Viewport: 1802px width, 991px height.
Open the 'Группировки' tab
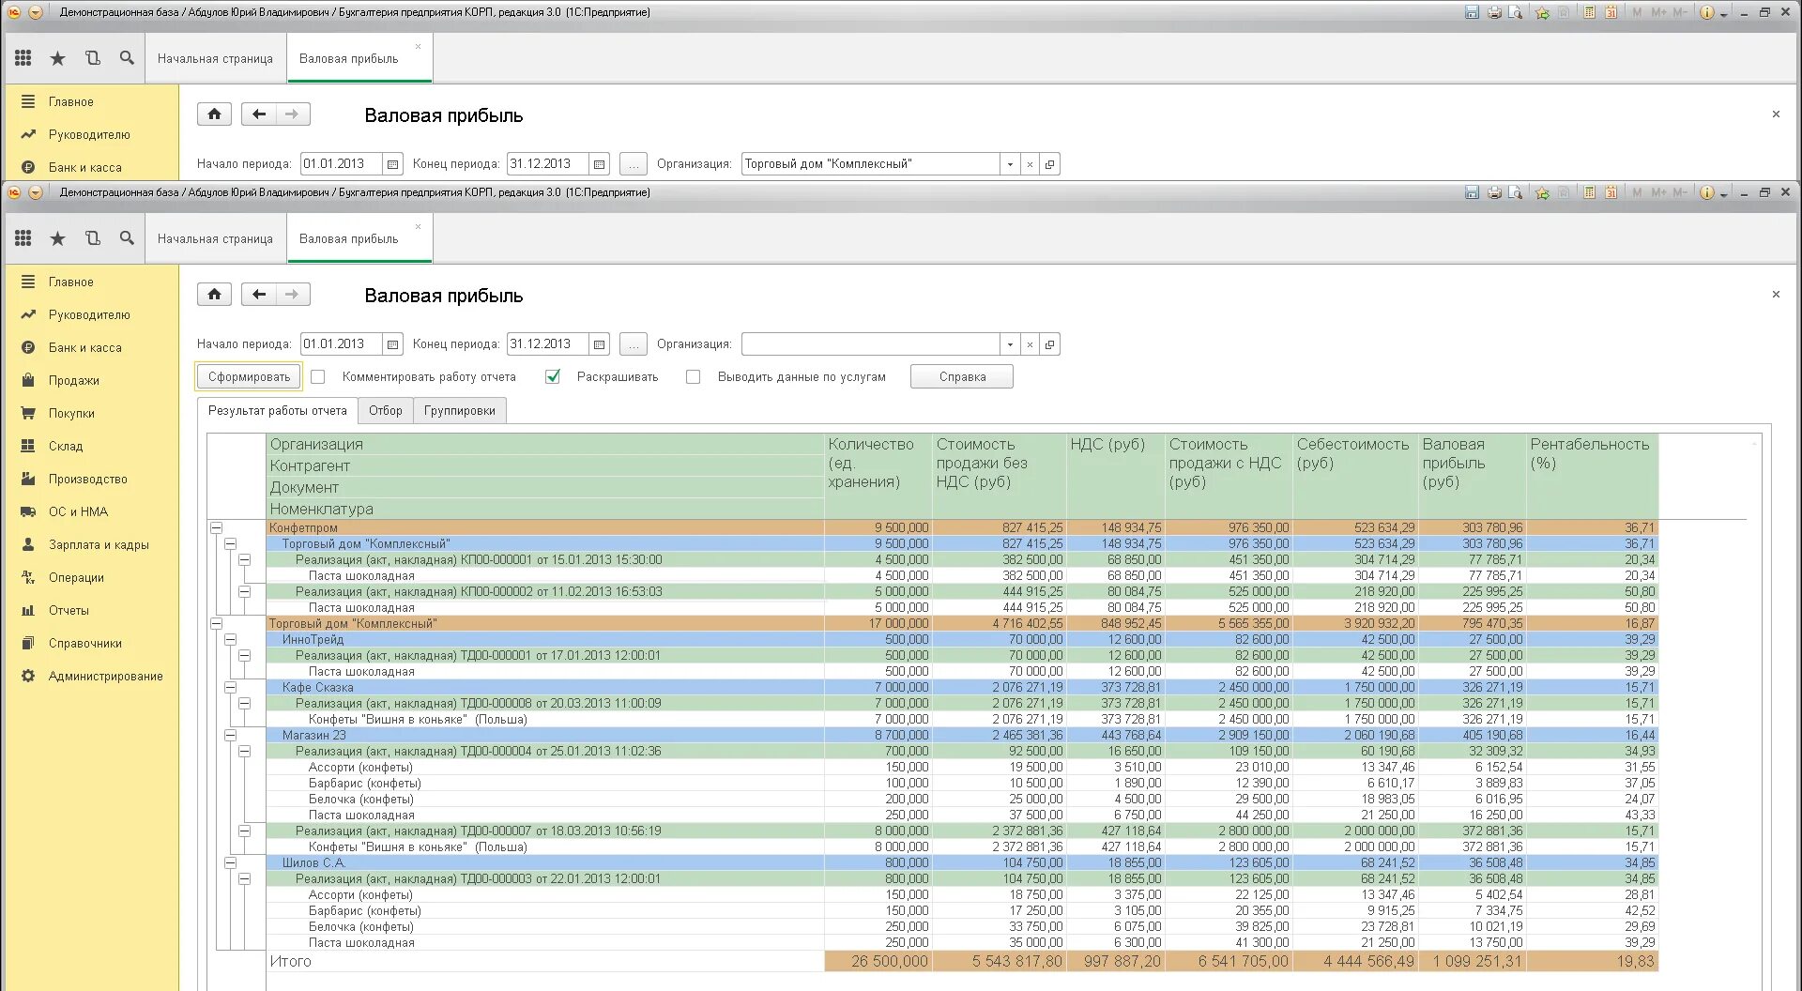460,410
